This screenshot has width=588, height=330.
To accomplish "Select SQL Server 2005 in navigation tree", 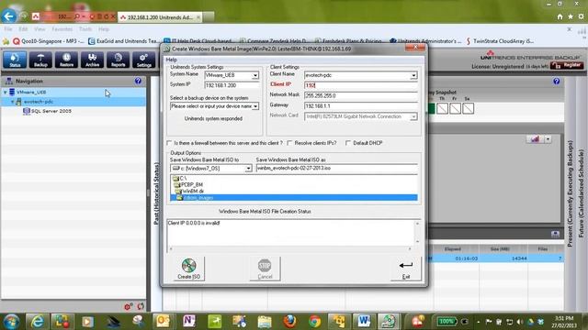I will 51,111.
